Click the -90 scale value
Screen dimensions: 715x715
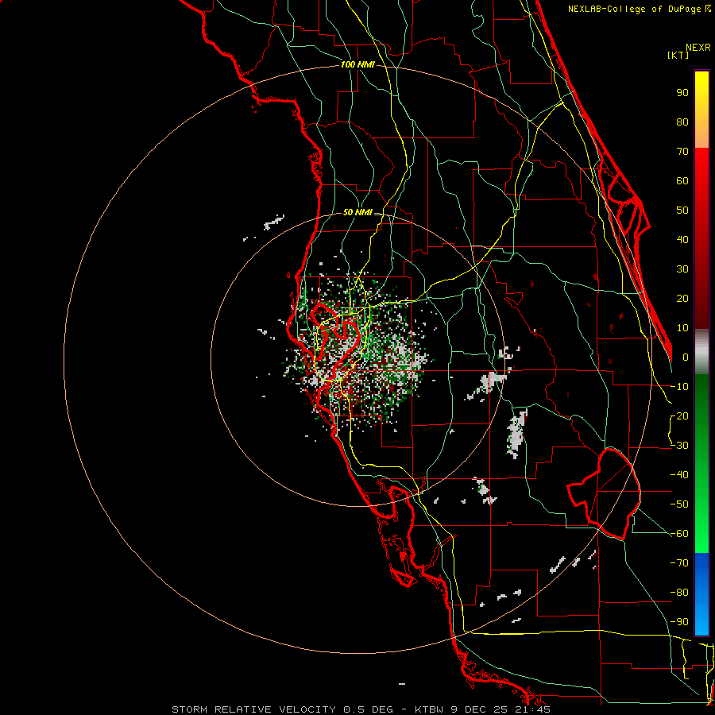tap(679, 622)
